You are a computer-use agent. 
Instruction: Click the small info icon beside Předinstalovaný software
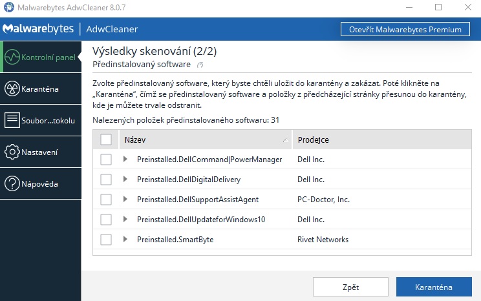200,65
